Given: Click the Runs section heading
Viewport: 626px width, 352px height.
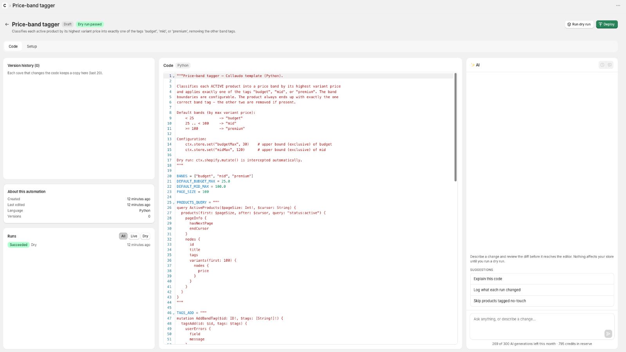Looking at the screenshot, I should pyautogui.click(x=12, y=236).
